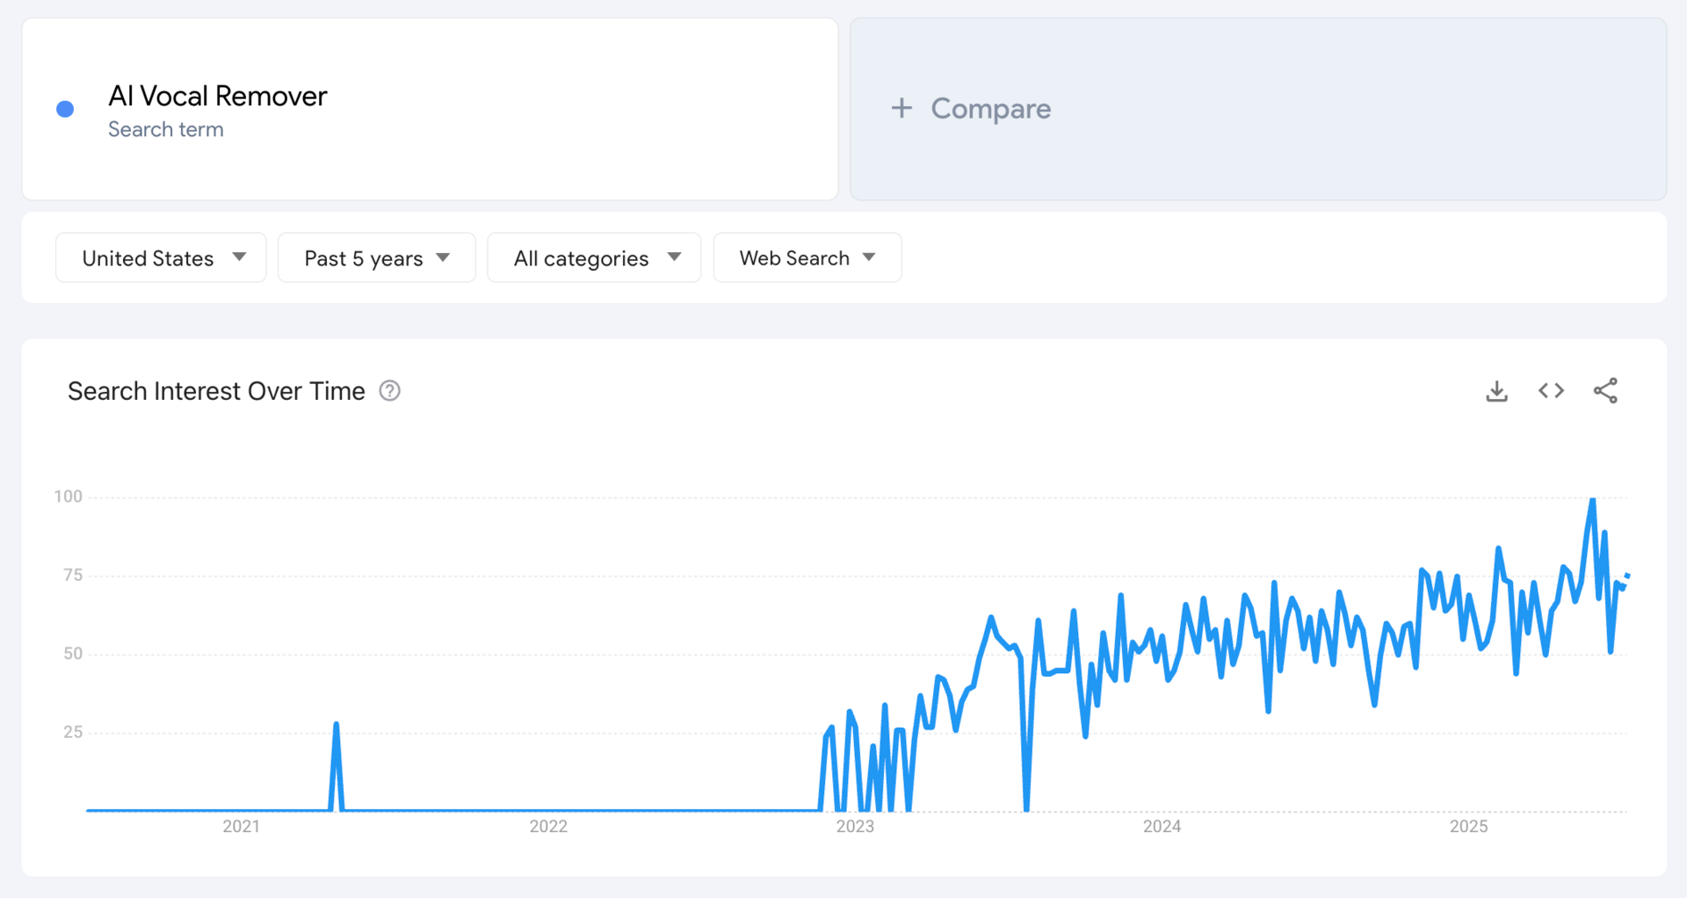The height and width of the screenshot is (898, 1687).
Task: Click the Search term subtitle label
Action: coord(166,130)
